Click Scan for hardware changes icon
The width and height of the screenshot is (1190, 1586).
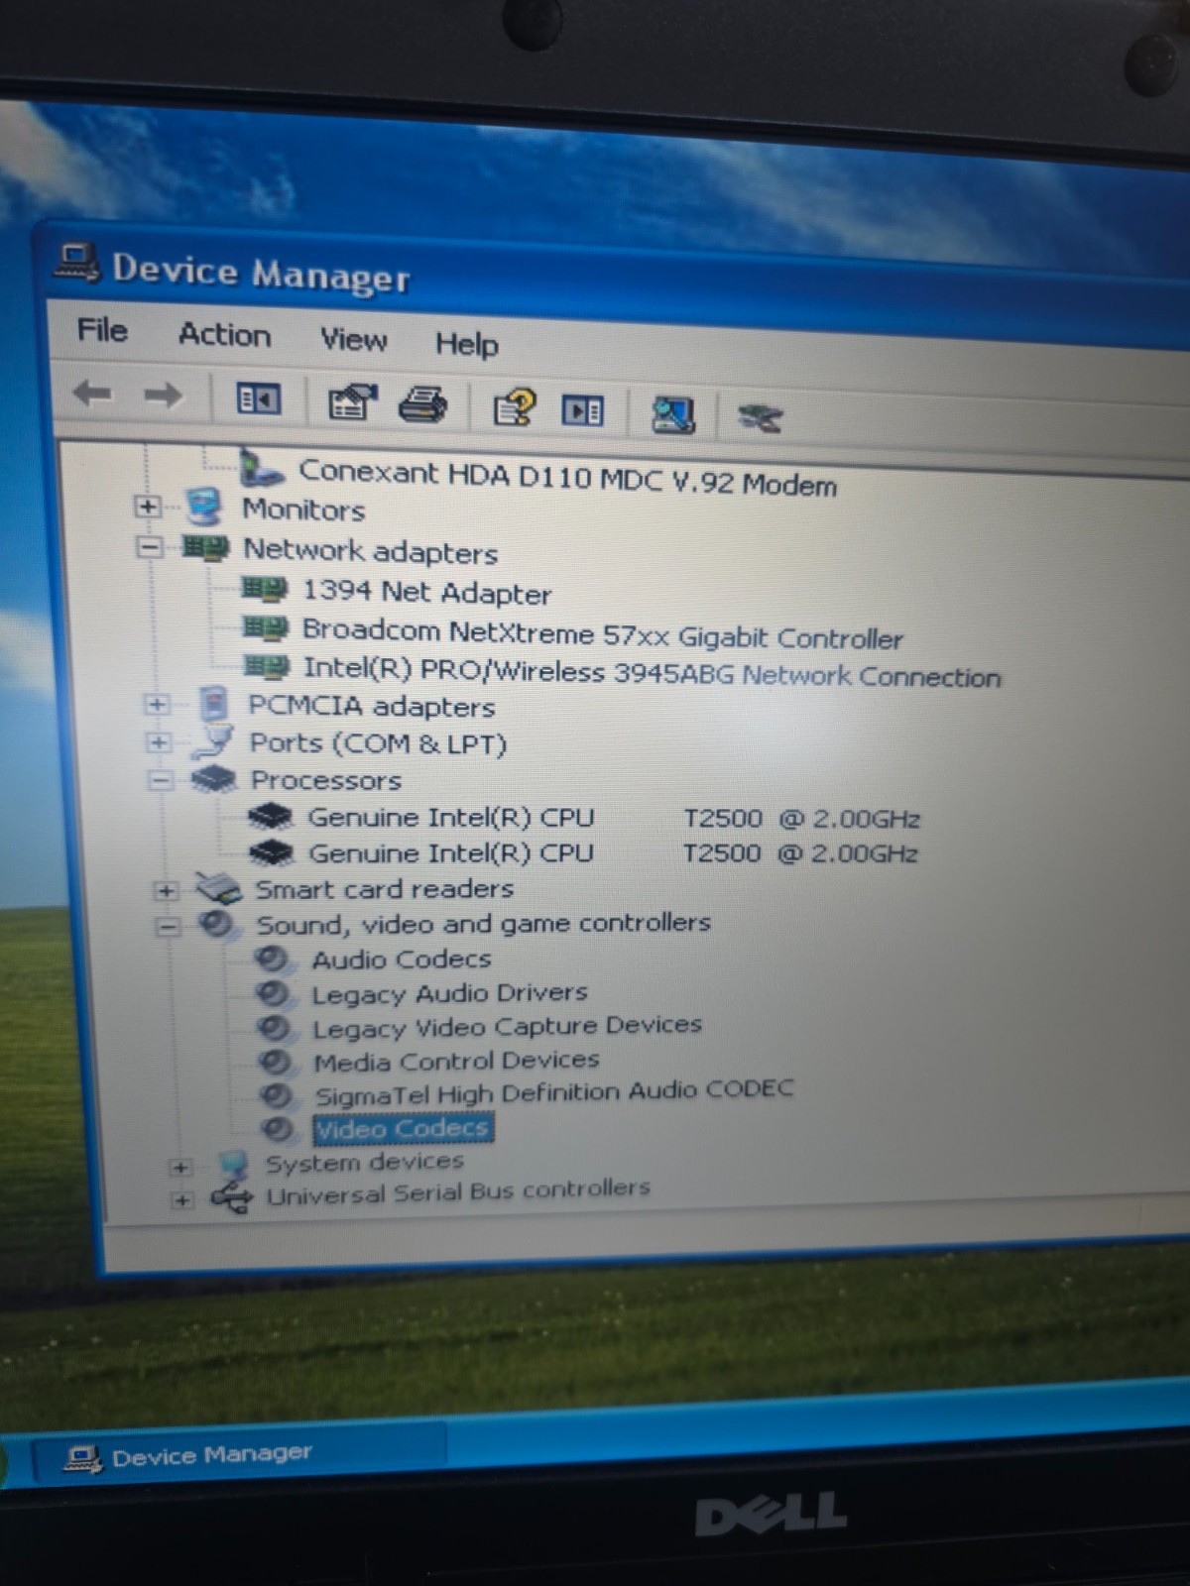coord(672,414)
